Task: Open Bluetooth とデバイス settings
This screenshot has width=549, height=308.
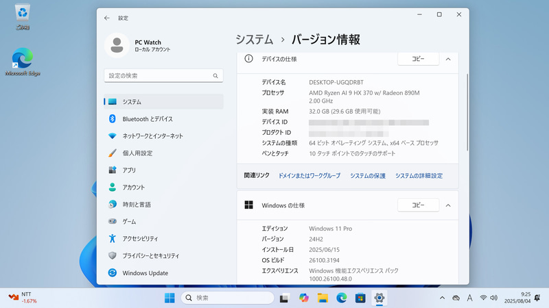Action: point(163,118)
